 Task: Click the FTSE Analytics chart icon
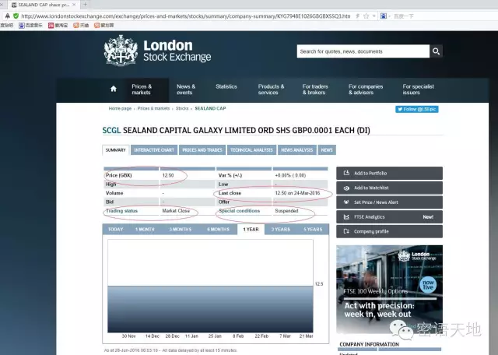tap(346, 216)
